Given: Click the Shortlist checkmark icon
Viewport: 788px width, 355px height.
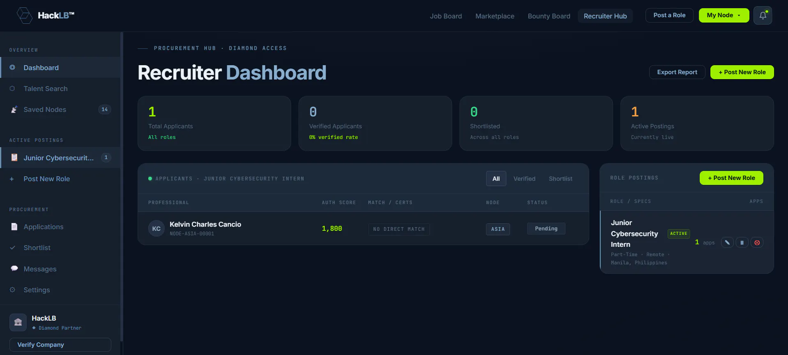Looking at the screenshot, I should 12,248.
